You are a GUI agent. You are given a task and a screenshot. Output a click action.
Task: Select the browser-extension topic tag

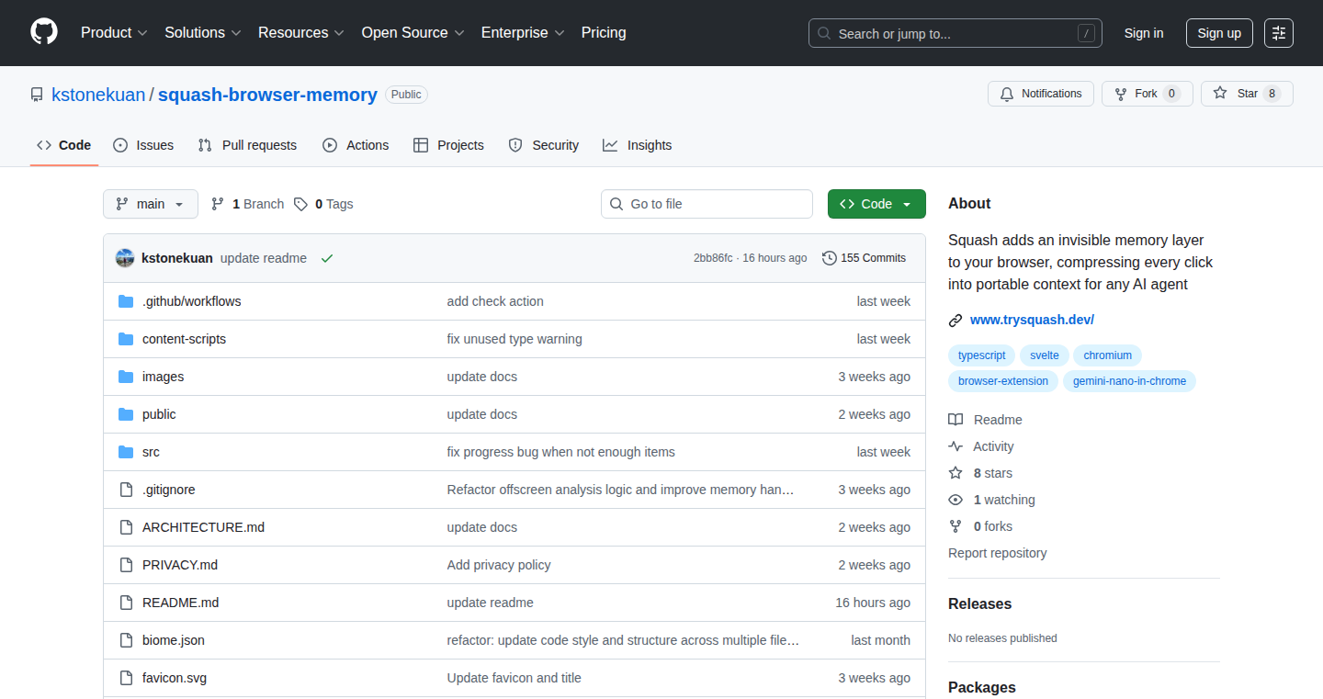pyautogui.click(x=1003, y=381)
